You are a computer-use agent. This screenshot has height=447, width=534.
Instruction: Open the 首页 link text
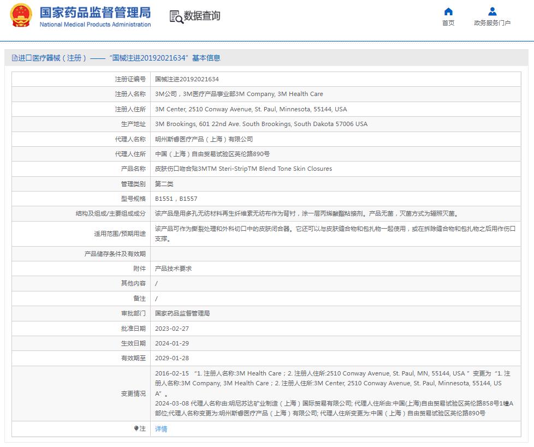(448, 23)
